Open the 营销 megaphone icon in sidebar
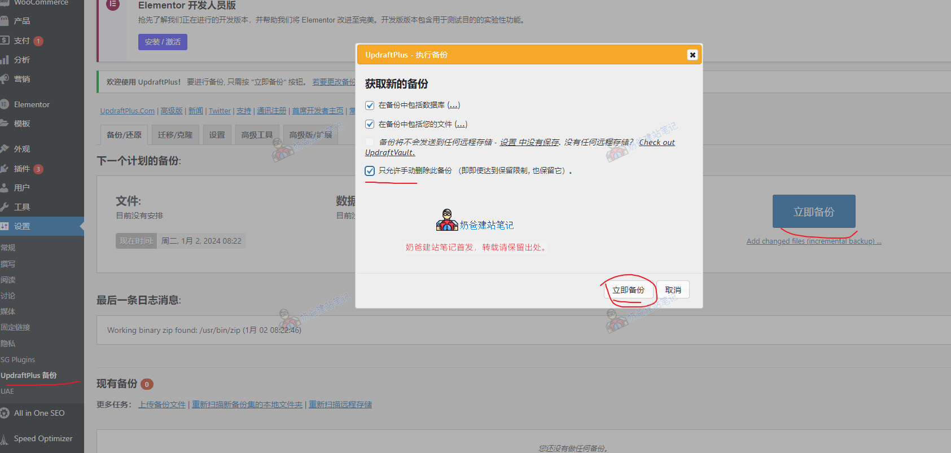951x453 pixels. pyautogui.click(x=5, y=79)
